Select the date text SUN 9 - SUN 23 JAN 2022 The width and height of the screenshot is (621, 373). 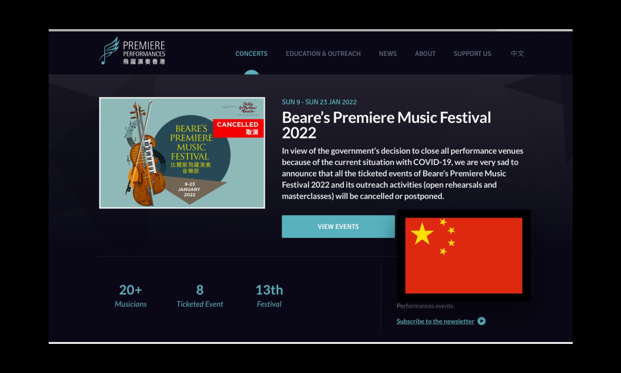click(x=319, y=102)
